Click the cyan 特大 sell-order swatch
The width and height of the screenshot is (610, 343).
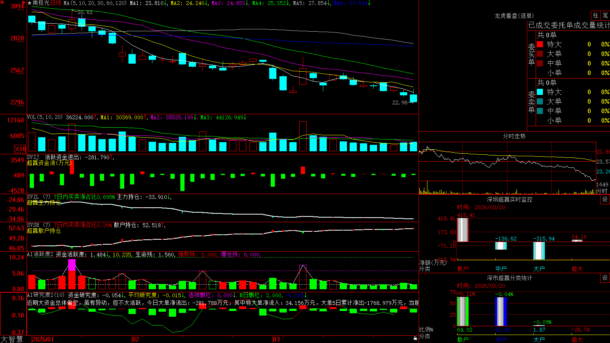point(540,92)
